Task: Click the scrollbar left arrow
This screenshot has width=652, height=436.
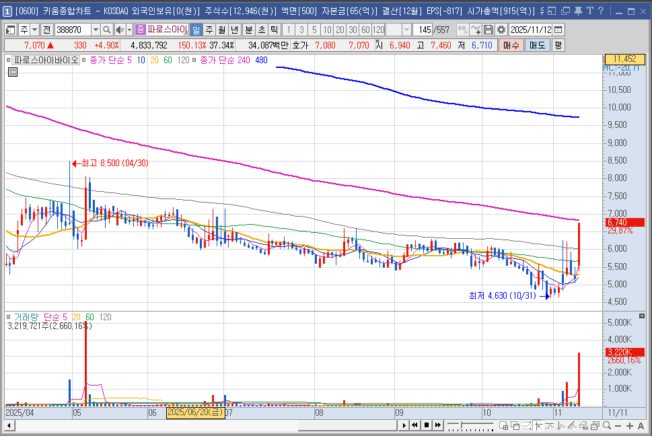Action: (9, 425)
